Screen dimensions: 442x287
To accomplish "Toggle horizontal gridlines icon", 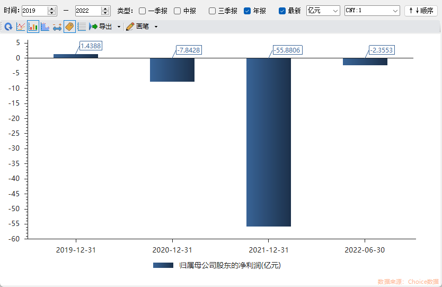I will click(82, 27).
